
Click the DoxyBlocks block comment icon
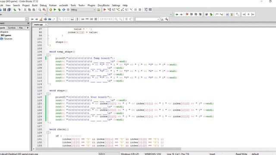[x=217, y=14]
